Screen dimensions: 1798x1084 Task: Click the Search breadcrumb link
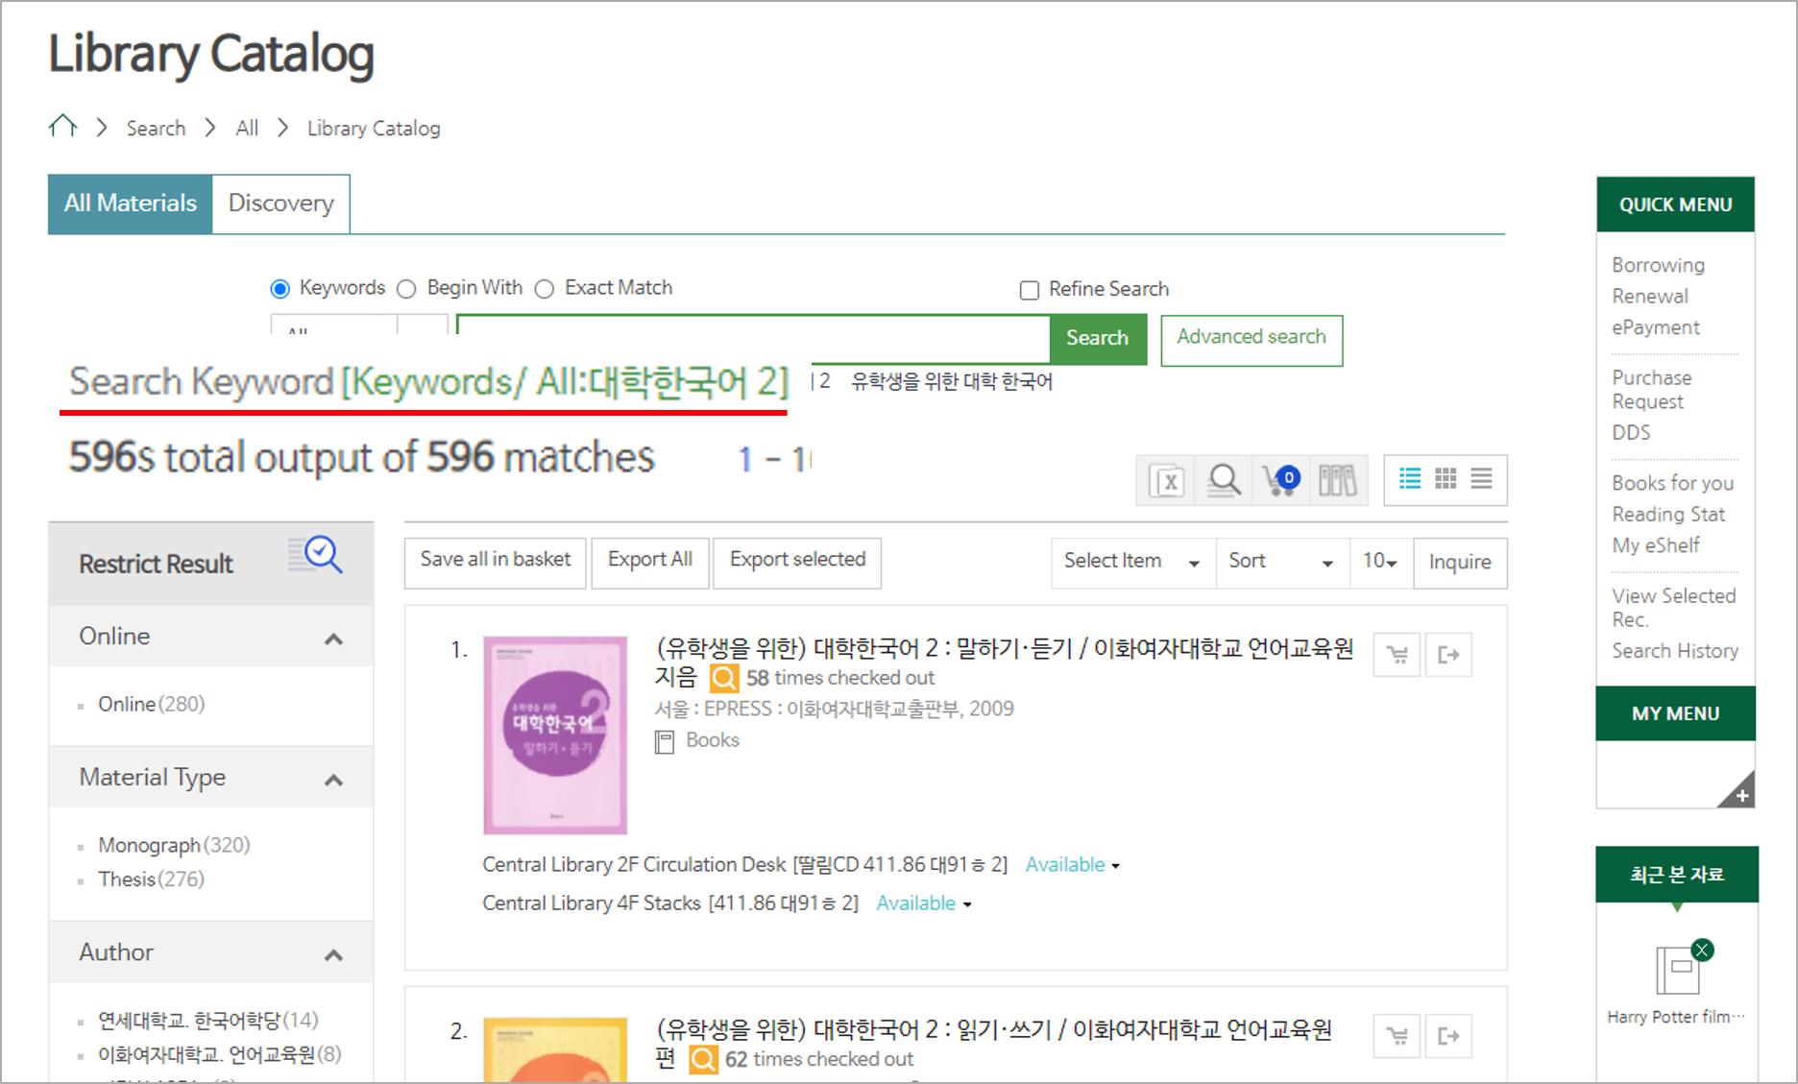(156, 129)
